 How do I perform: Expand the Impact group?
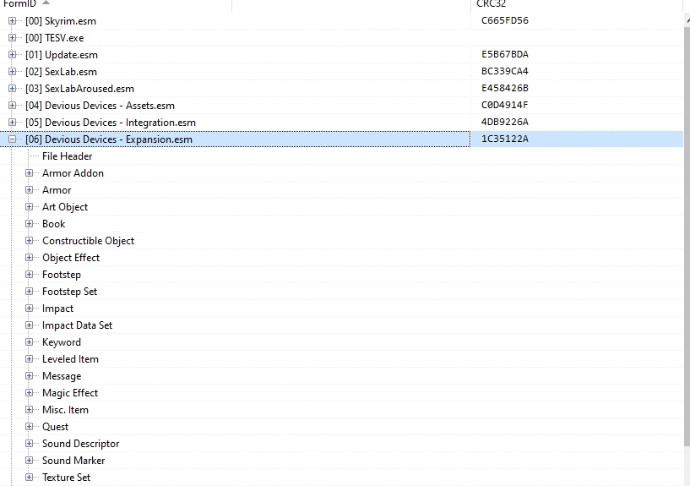(29, 309)
